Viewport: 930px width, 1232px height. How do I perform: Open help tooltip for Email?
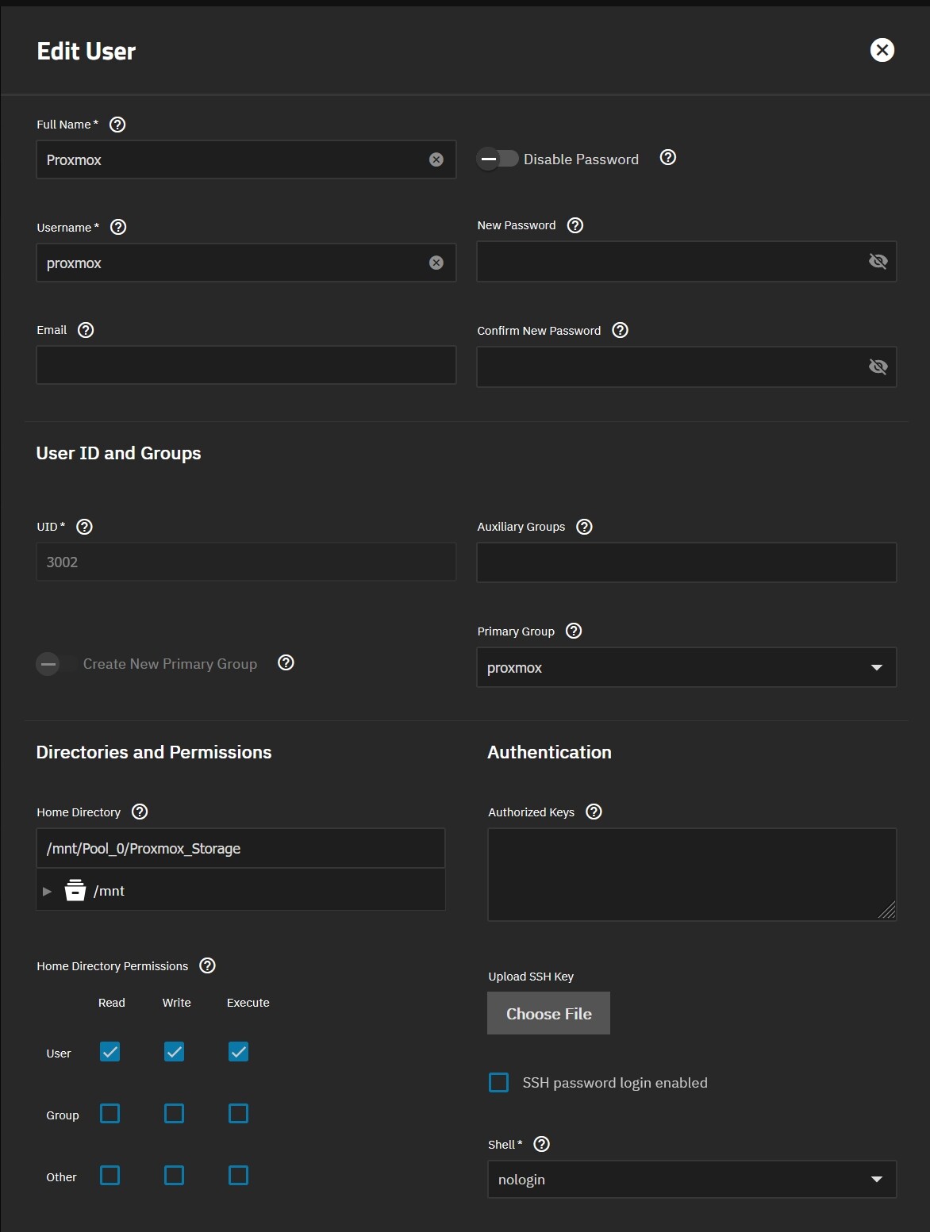click(x=86, y=330)
